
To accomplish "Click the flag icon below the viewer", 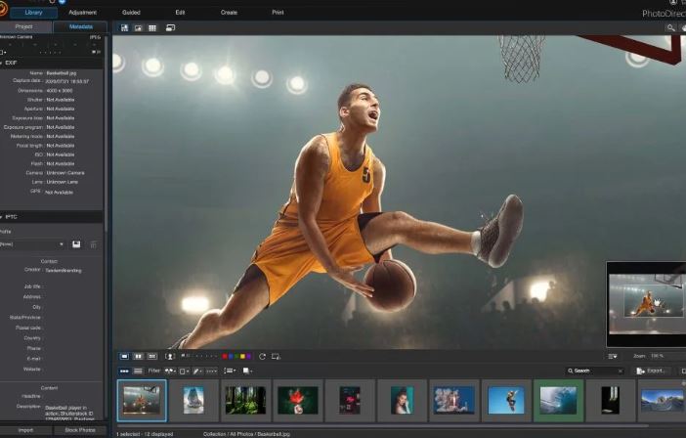I will pos(184,356).
